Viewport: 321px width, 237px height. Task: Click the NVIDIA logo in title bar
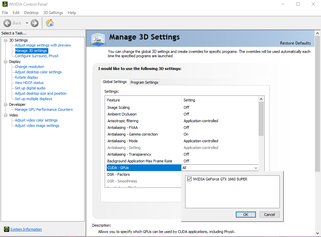pos(5,4)
